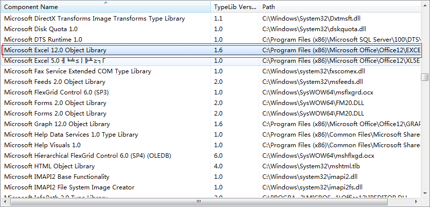Click the mshflxgd.ocx path cell
Screen dimensions: 430x207
click(318, 156)
